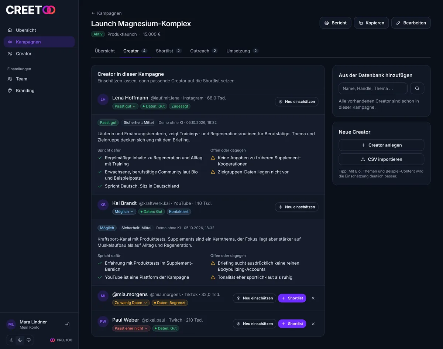Go to the Umsetzung tab
This screenshot has width=443, height=349.
click(x=242, y=51)
